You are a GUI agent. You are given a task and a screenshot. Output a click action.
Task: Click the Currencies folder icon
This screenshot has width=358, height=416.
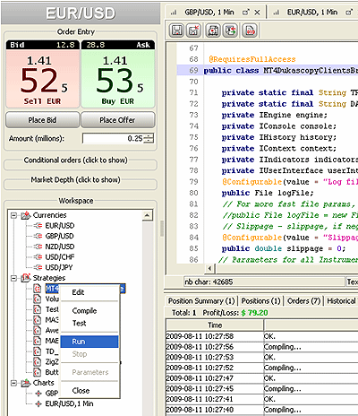point(26,215)
